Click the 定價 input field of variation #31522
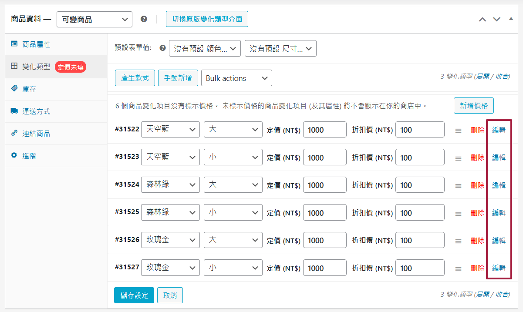The width and height of the screenshot is (523, 312). [324, 129]
